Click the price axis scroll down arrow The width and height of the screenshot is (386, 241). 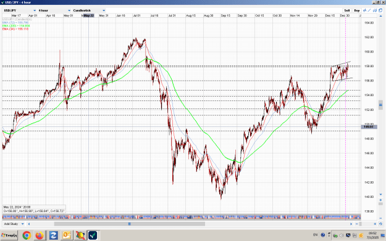(x=380, y=195)
